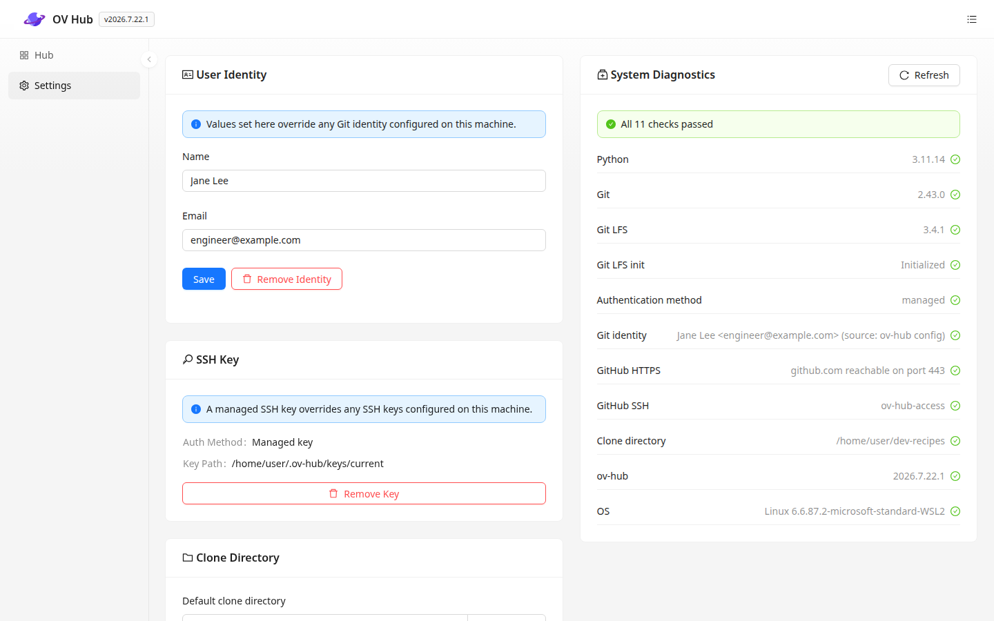Click the SSH Key heading key icon
994x621 pixels.
[188, 359]
